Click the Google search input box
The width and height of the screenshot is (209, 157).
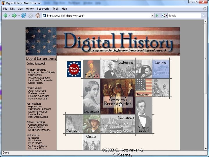pyautogui.click(x=184, y=16)
